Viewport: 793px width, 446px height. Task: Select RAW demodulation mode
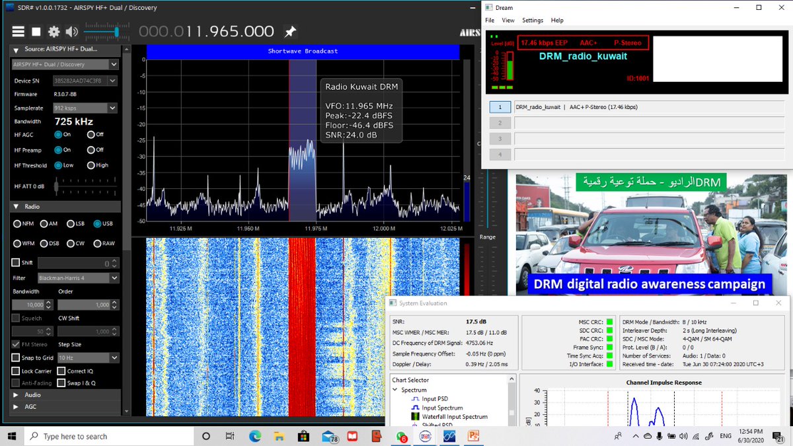(97, 243)
